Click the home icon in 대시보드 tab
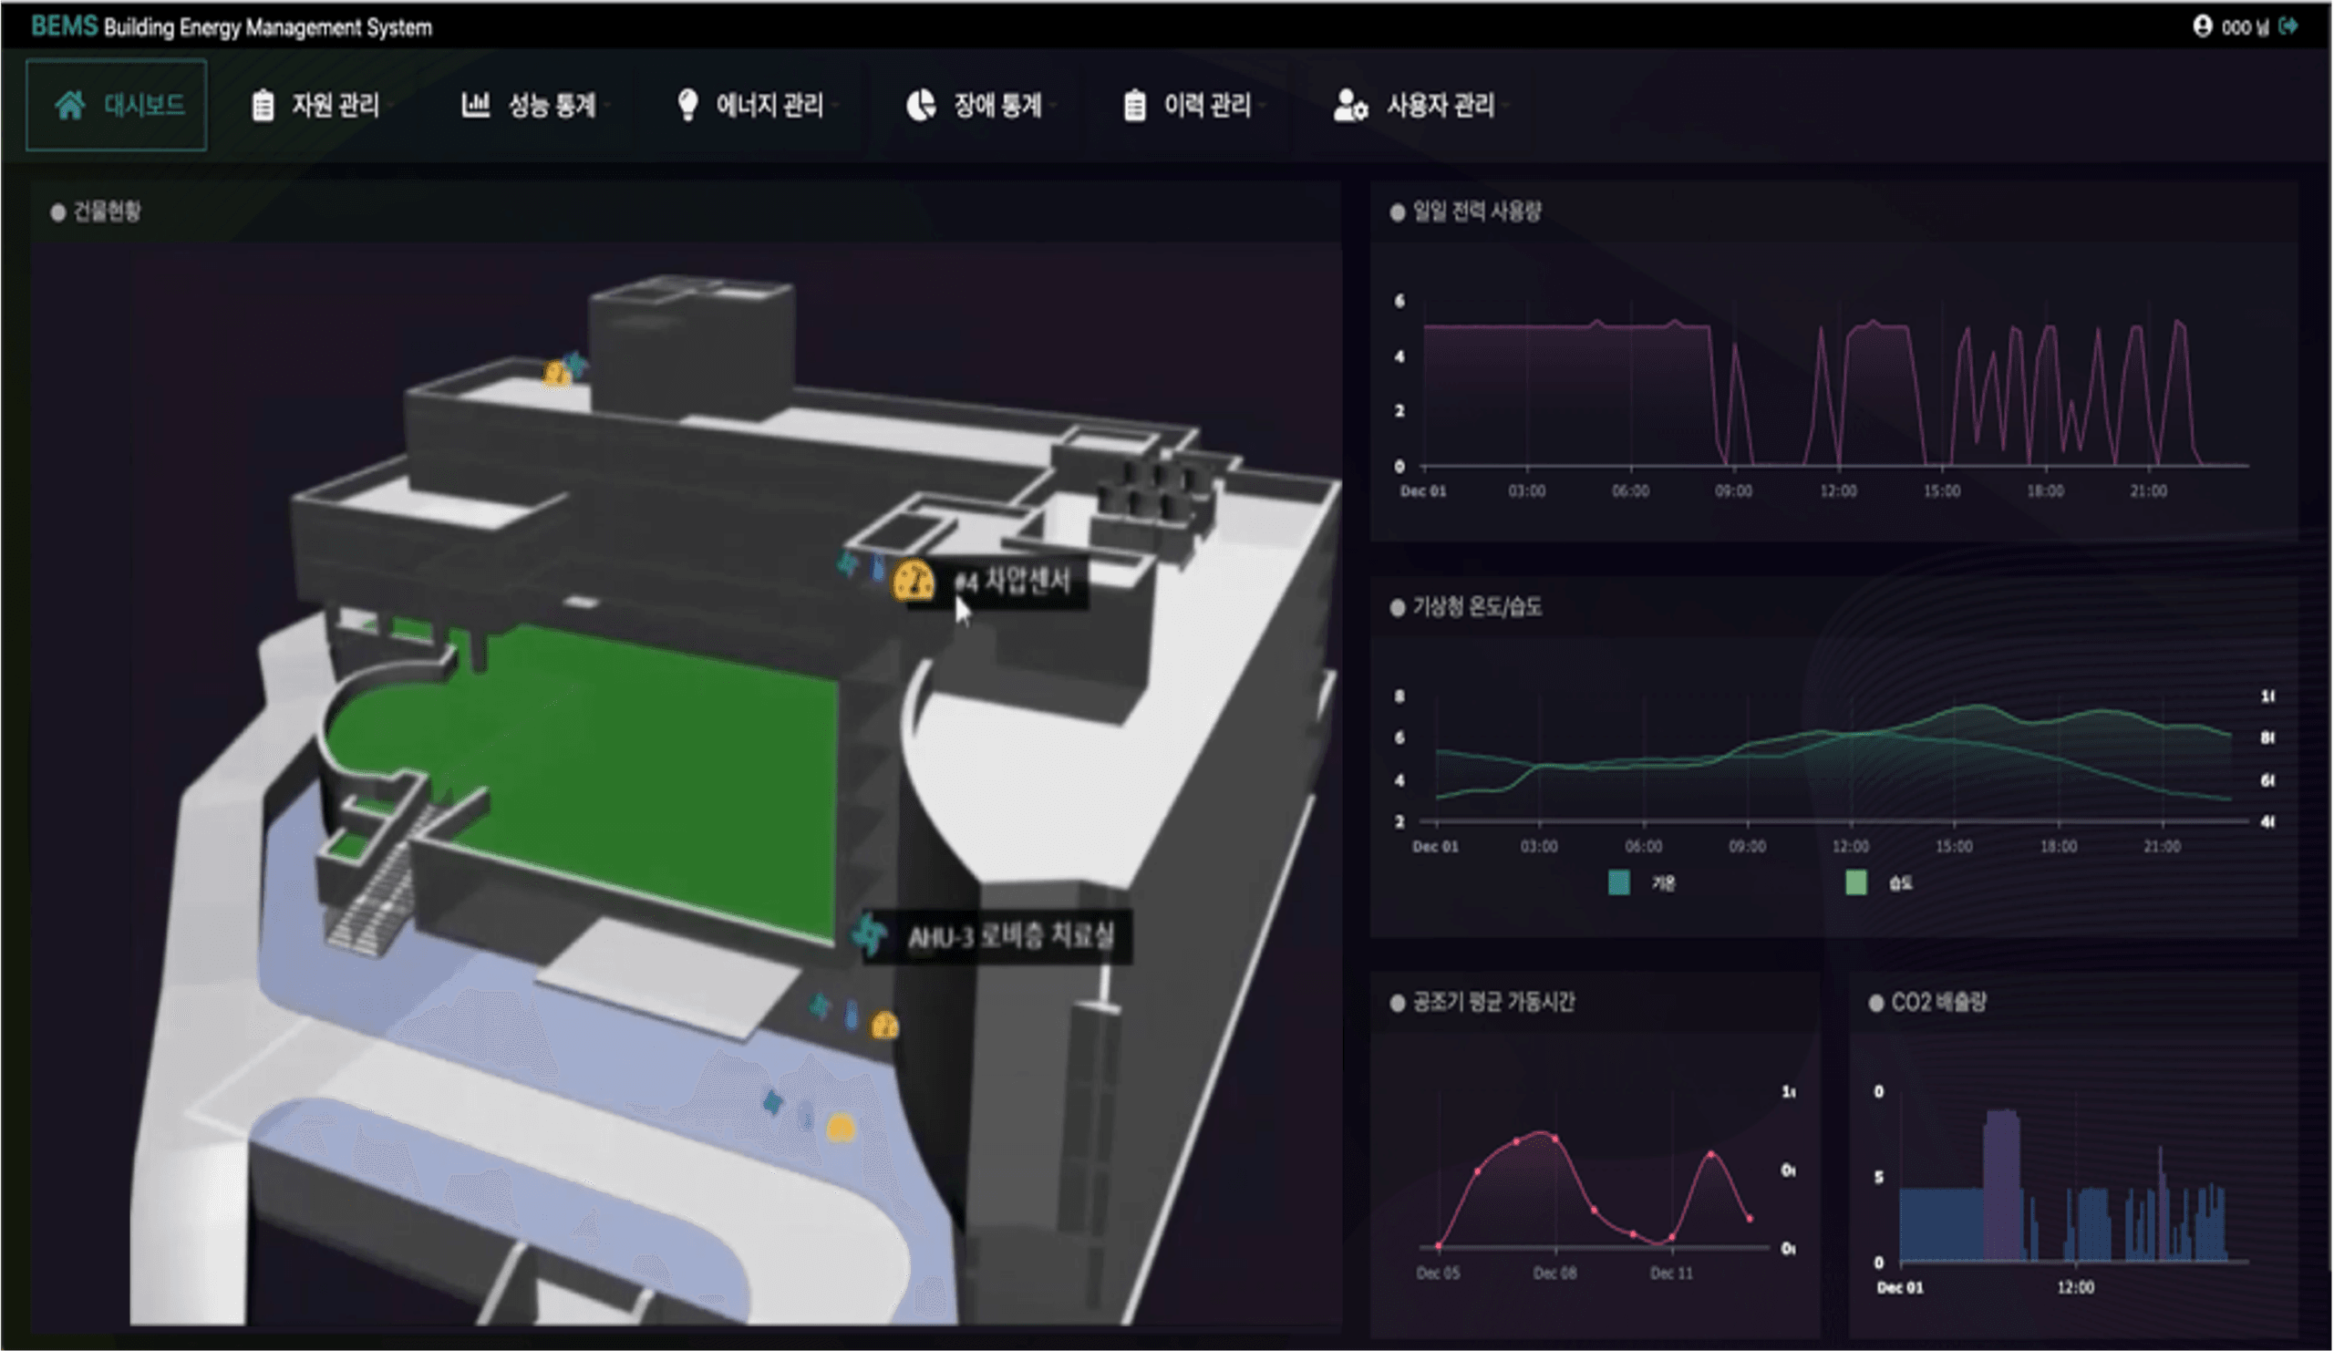This screenshot has height=1351, width=2334. [x=70, y=105]
